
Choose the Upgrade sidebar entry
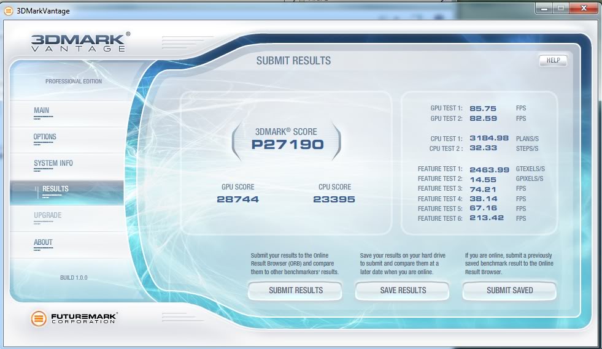[x=47, y=215]
